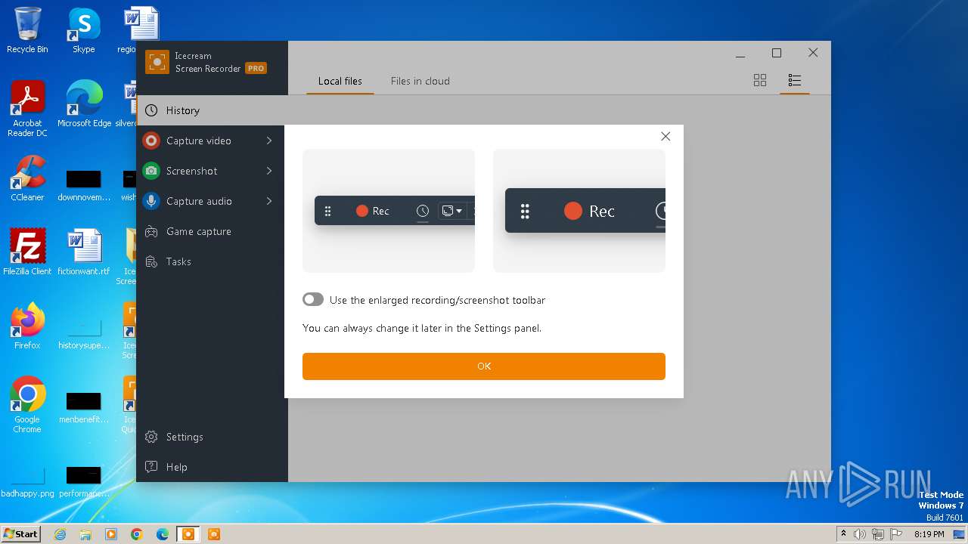Expand the Capture video submenu arrow

point(269,141)
